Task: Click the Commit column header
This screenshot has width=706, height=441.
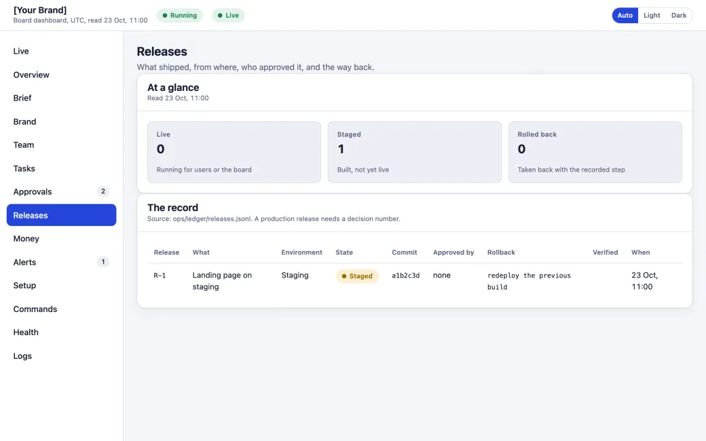Action: pyautogui.click(x=405, y=252)
